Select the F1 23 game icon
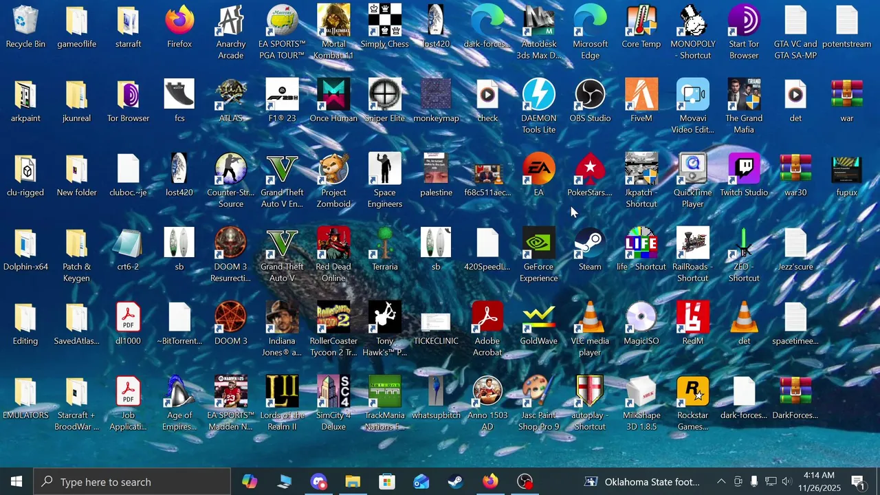The image size is (880, 495). click(x=282, y=102)
